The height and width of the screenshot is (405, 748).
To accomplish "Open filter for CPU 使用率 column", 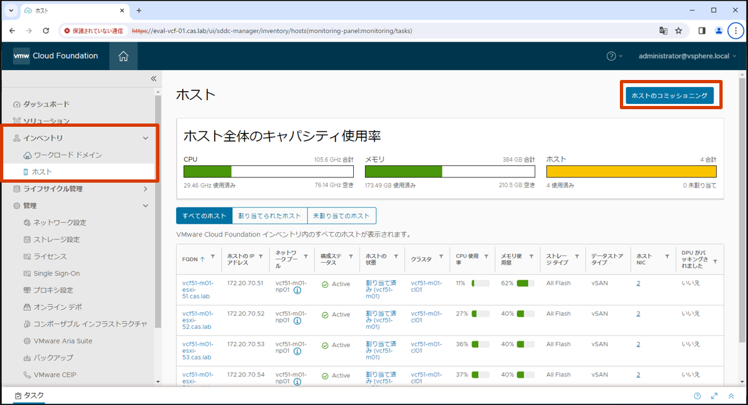I will coord(486,257).
